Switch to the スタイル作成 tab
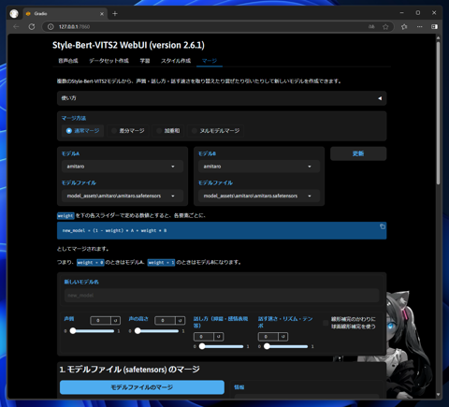The height and width of the screenshot is (407, 449). [x=176, y=61]
